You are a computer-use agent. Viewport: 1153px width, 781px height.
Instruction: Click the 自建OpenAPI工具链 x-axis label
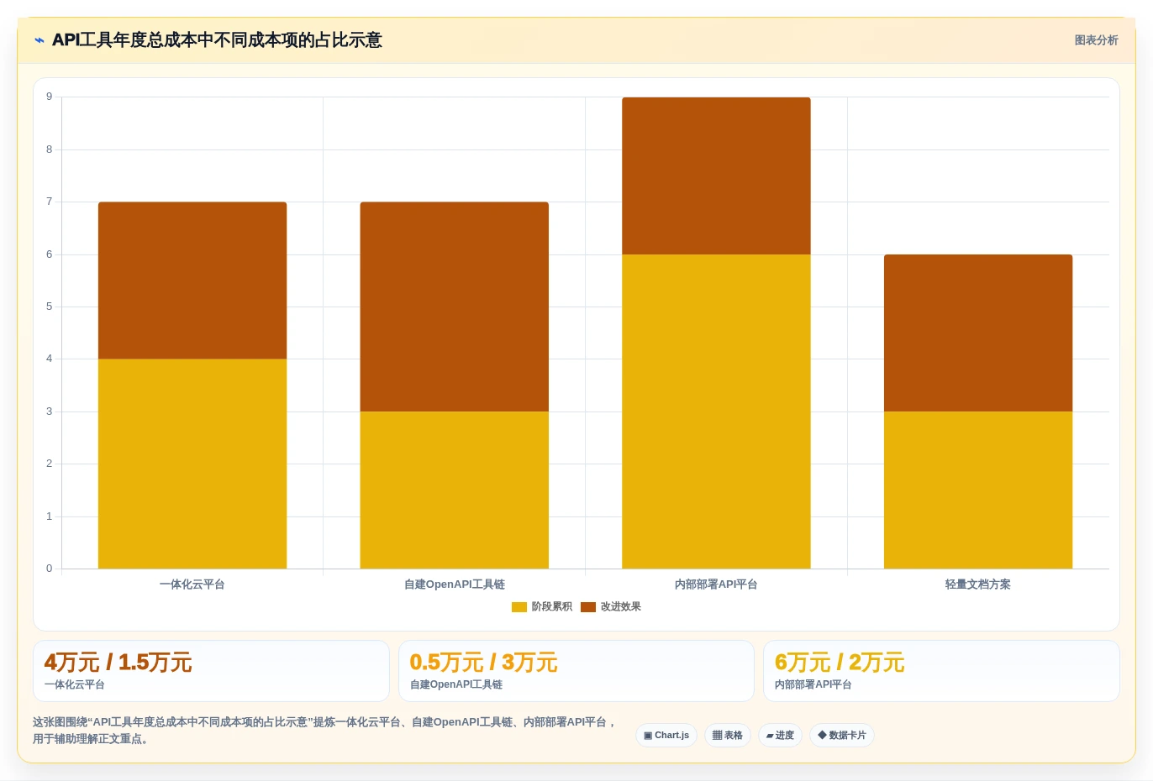tap(455, 584)
